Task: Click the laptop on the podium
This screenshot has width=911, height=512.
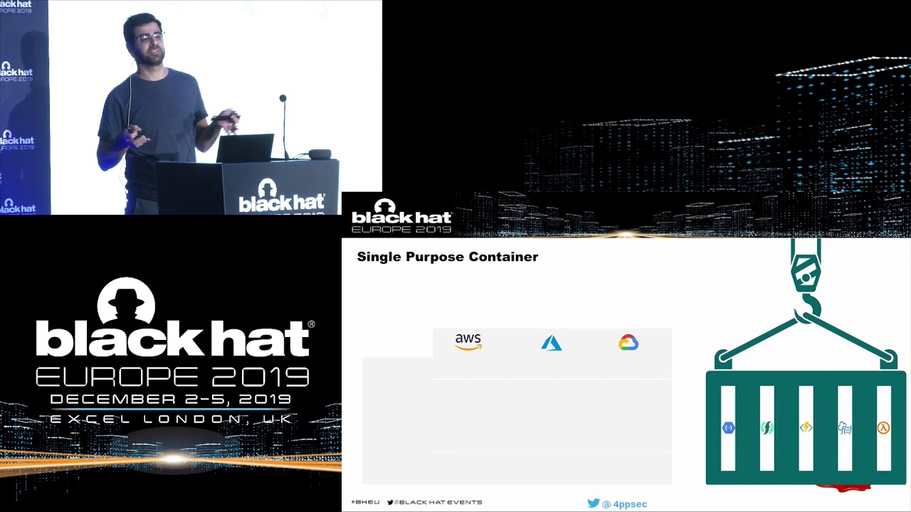Action: point(245,148)
